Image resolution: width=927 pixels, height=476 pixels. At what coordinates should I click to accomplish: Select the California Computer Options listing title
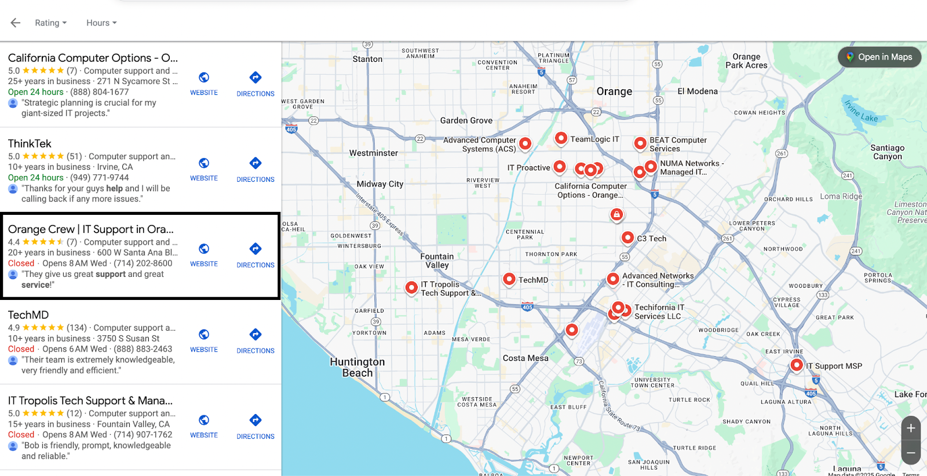[x=93, y=58]
